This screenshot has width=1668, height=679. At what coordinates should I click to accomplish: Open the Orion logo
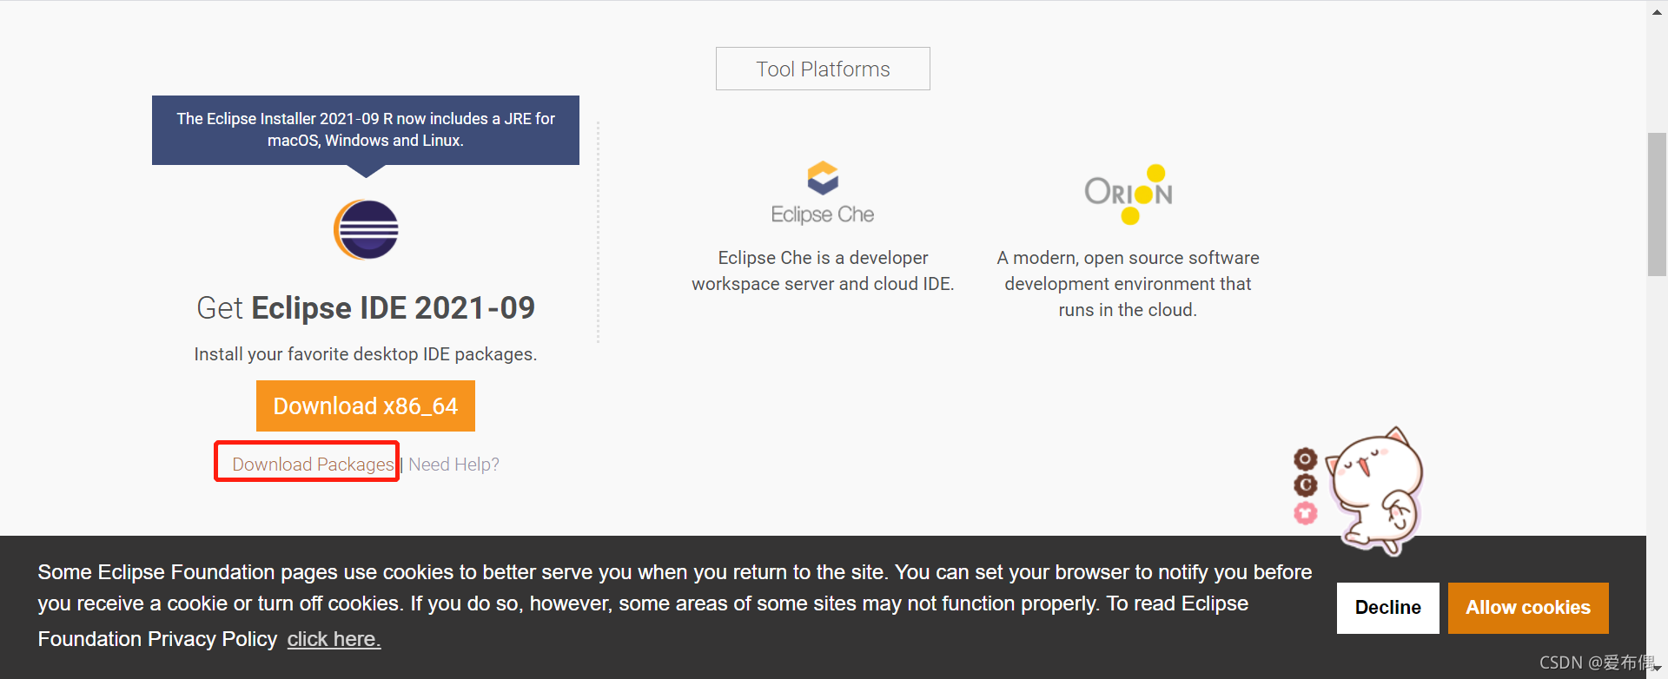pyautogui.click(x=1129, y=194)
